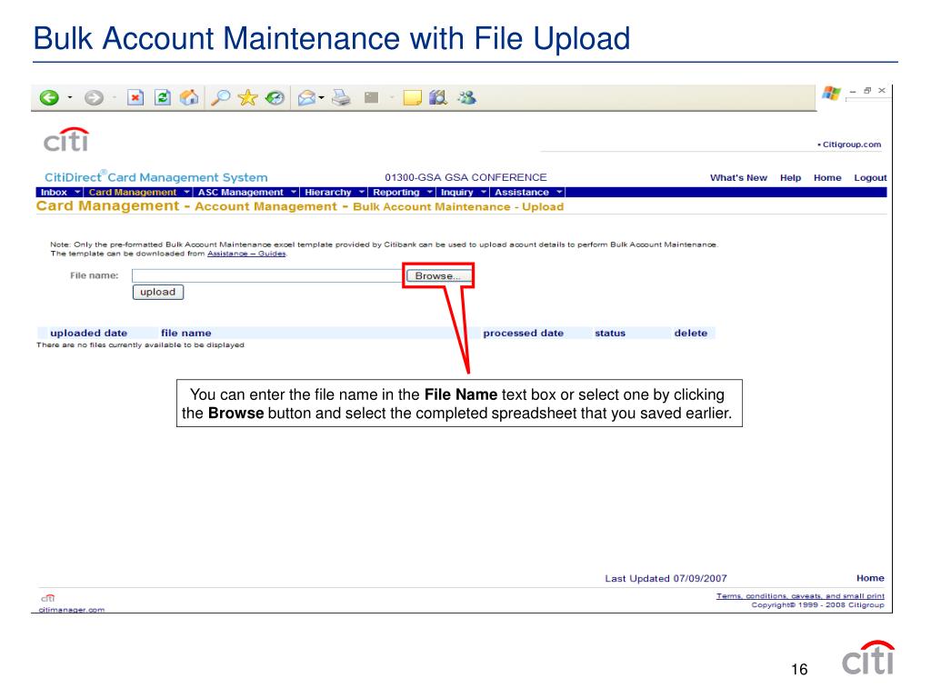The height and width of the screenshot is (698, 931).
Task: Click the Mail envelope icon
Action: click(x=306, y=97)
